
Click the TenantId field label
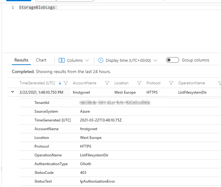pyautogui.click(x=42, y=103)
